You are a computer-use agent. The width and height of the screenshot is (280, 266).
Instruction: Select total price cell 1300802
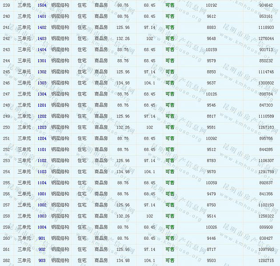point(266,83)
